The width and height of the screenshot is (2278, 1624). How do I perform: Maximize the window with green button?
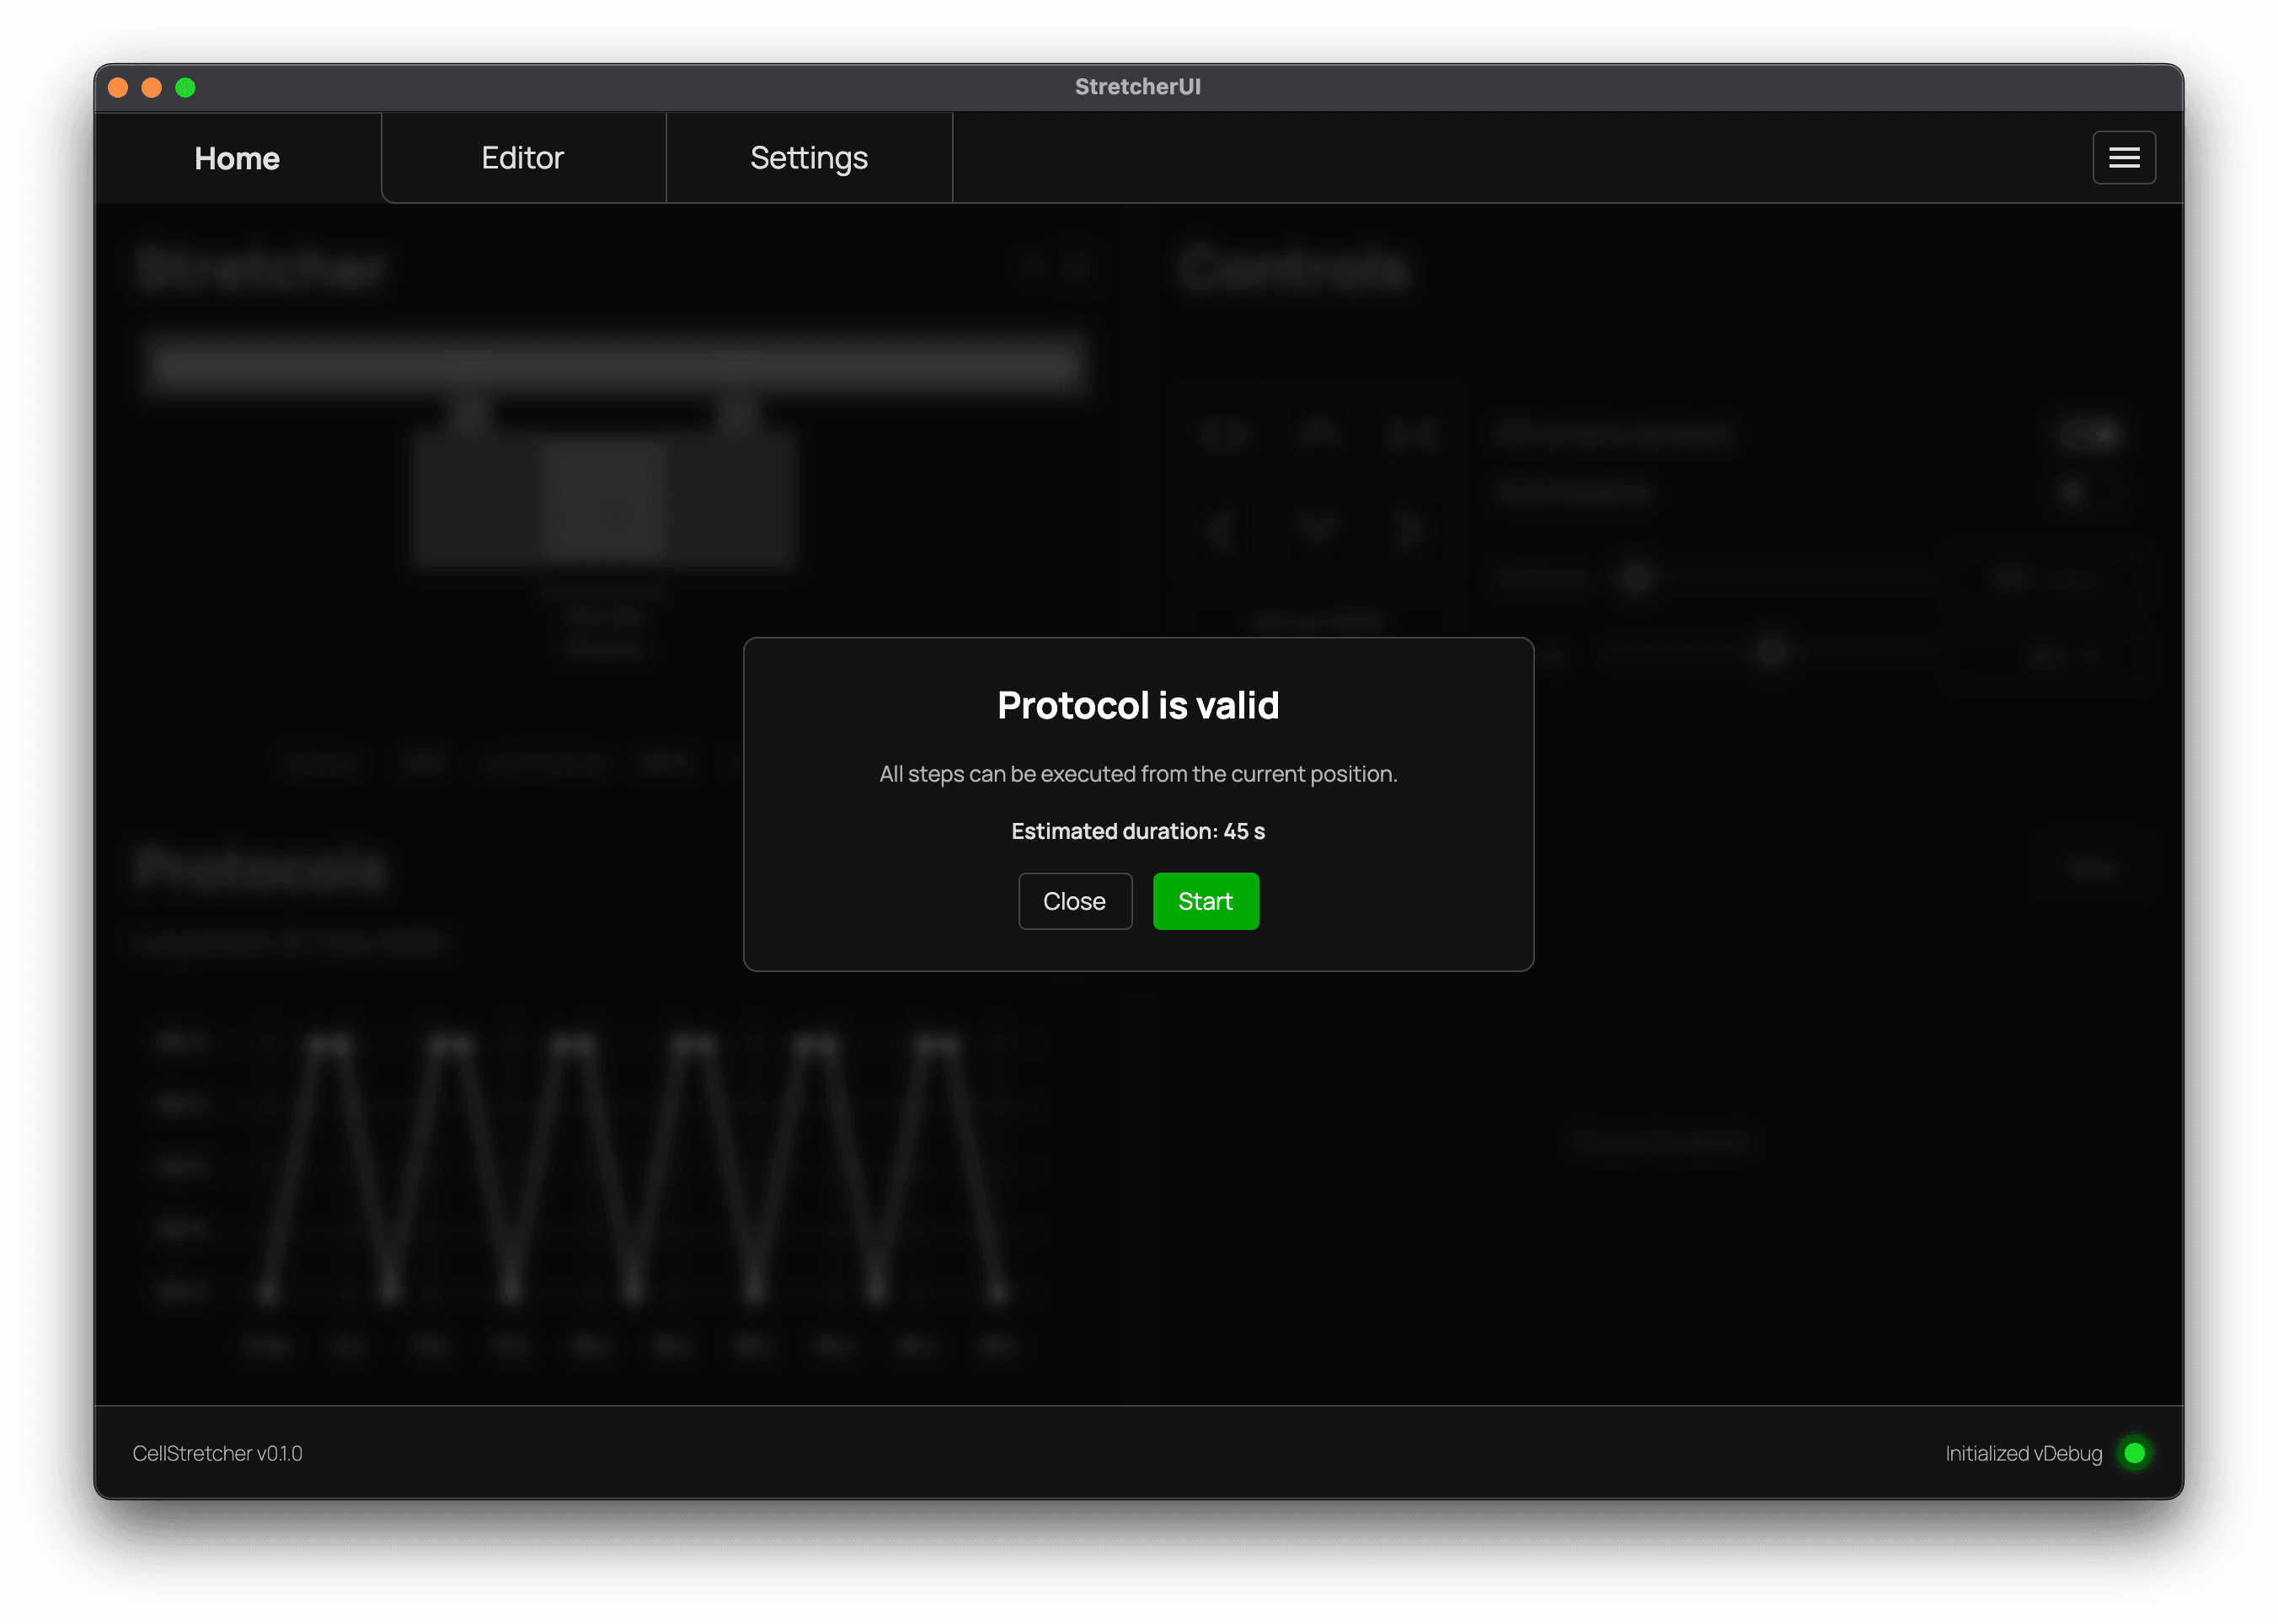click(x=185, y=88)
